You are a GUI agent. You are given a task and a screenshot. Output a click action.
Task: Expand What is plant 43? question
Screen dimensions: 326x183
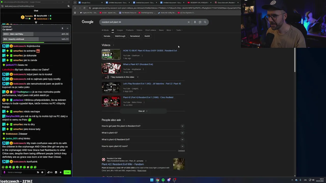(143, 133)
